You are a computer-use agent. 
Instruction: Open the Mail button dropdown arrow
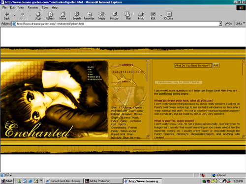pos(131,14)
